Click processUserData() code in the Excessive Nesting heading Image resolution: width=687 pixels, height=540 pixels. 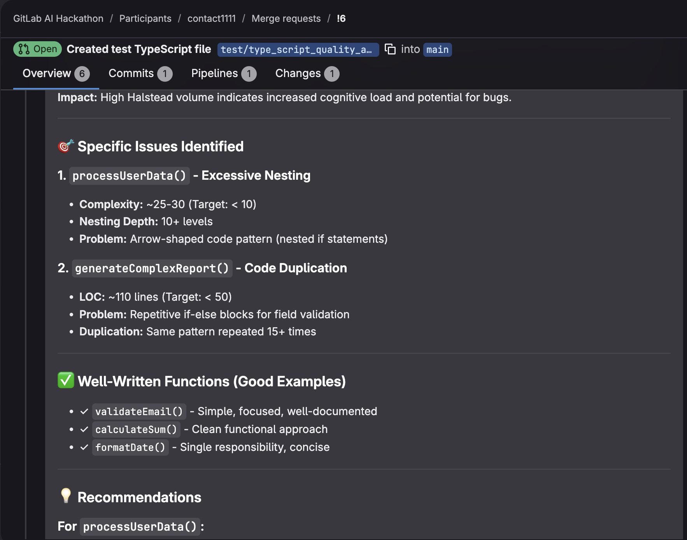[x=129, y=176]
